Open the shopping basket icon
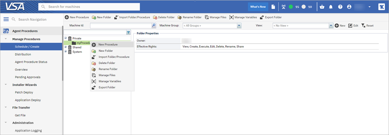This screenshot has width=389, height=135. click(x=322, y=7)
